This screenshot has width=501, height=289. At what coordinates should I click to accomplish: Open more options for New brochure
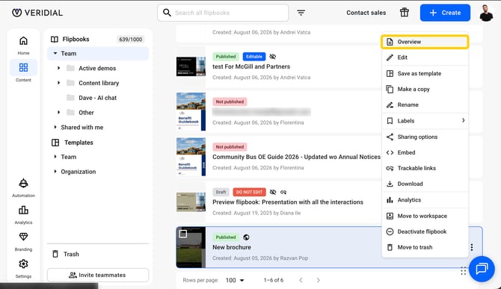click(472, 247)
